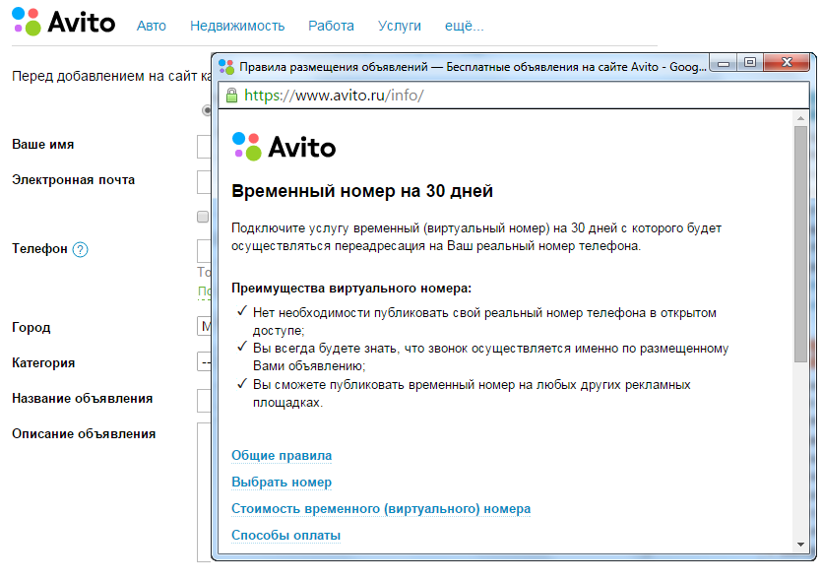Viewport: 822px width, 581px height.
Task: Click the Описание объявления text area
Action: [x=204, y=492]
